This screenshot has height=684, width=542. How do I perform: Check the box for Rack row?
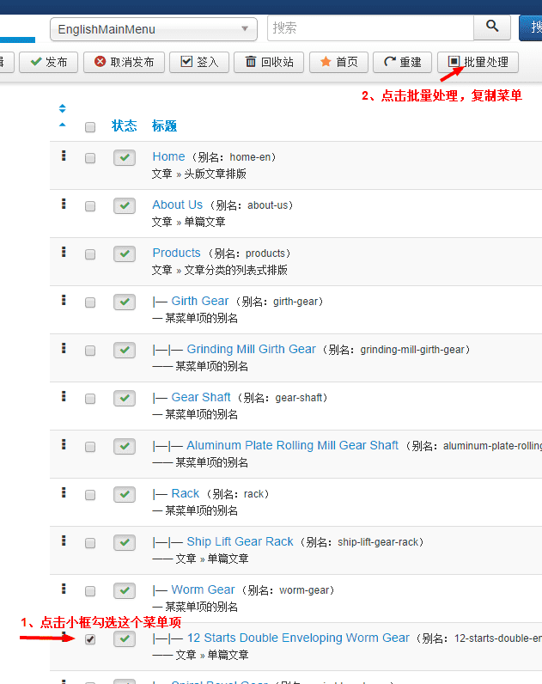pyautogui.click(x=90, y=495)
